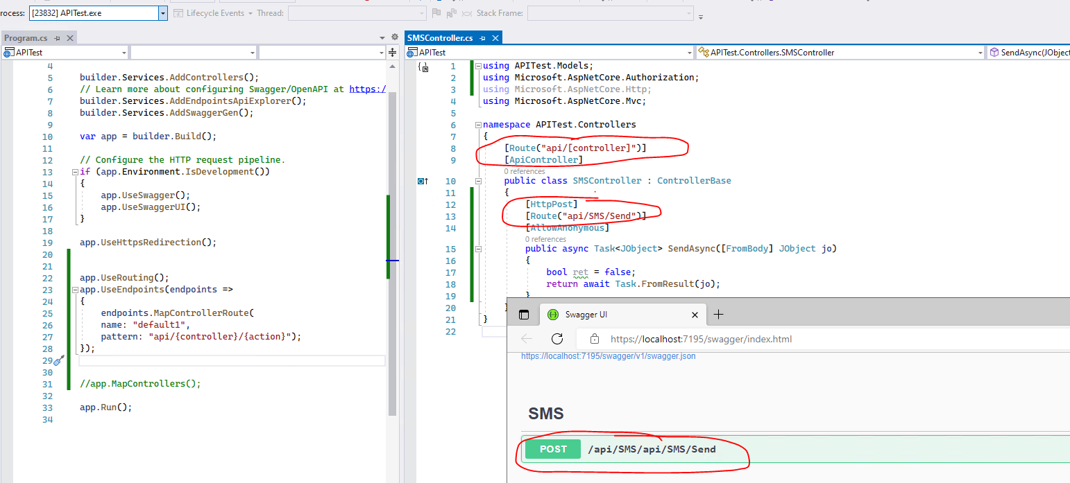
Task: Close the Program.cs tab
Action: (70, 38)
